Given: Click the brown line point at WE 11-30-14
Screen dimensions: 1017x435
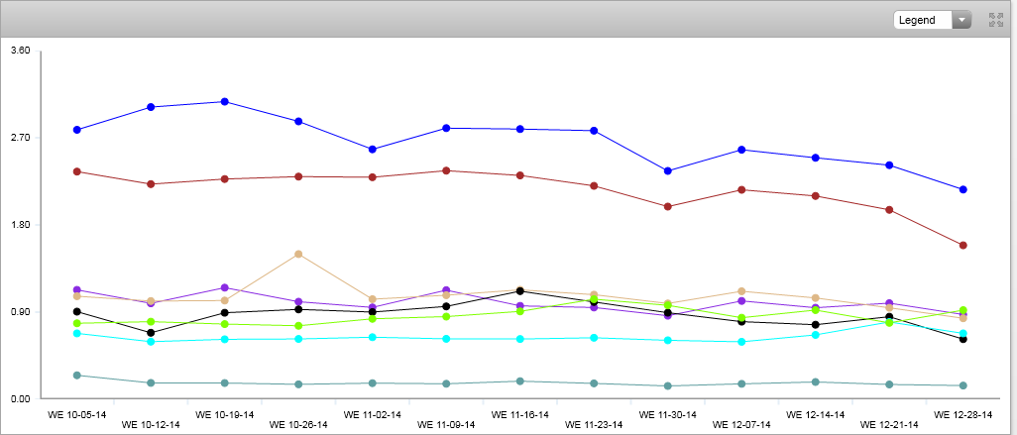Looking at the screenshot, I should tap(667, 207).
